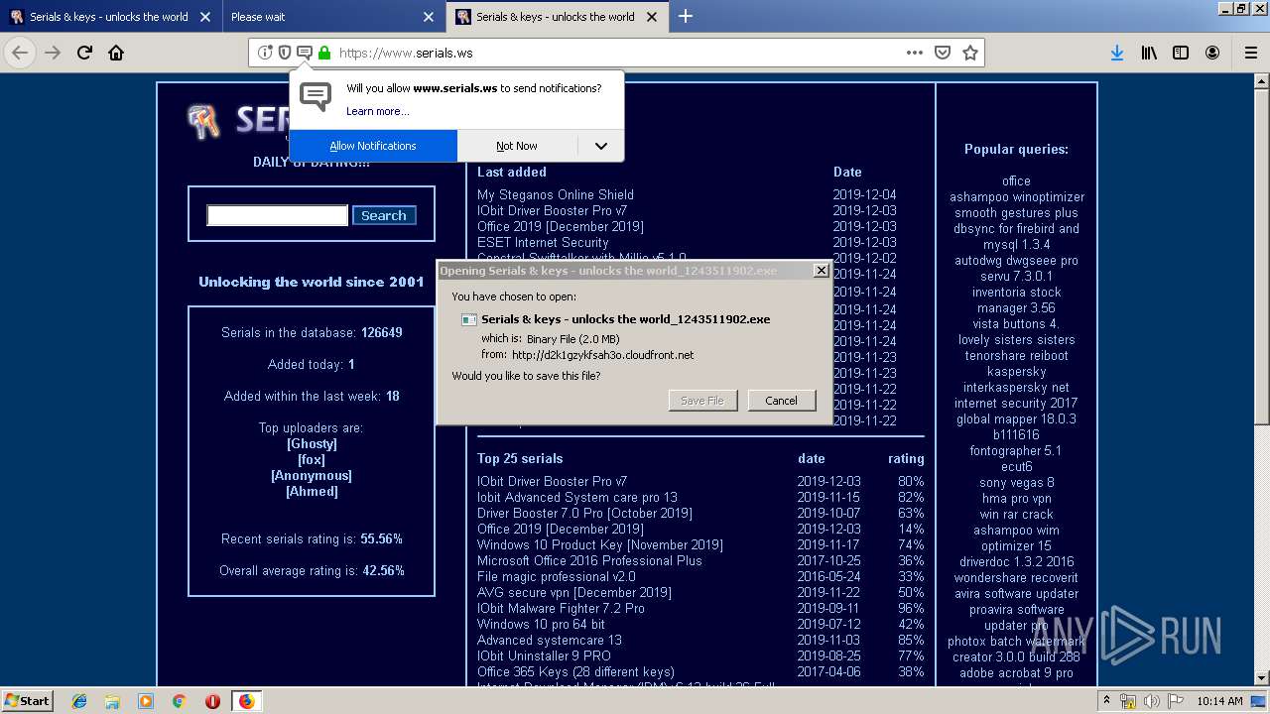Screen dimensions: 1270x714
Task: Save page to Pocket
Action: tap(943, 53)
